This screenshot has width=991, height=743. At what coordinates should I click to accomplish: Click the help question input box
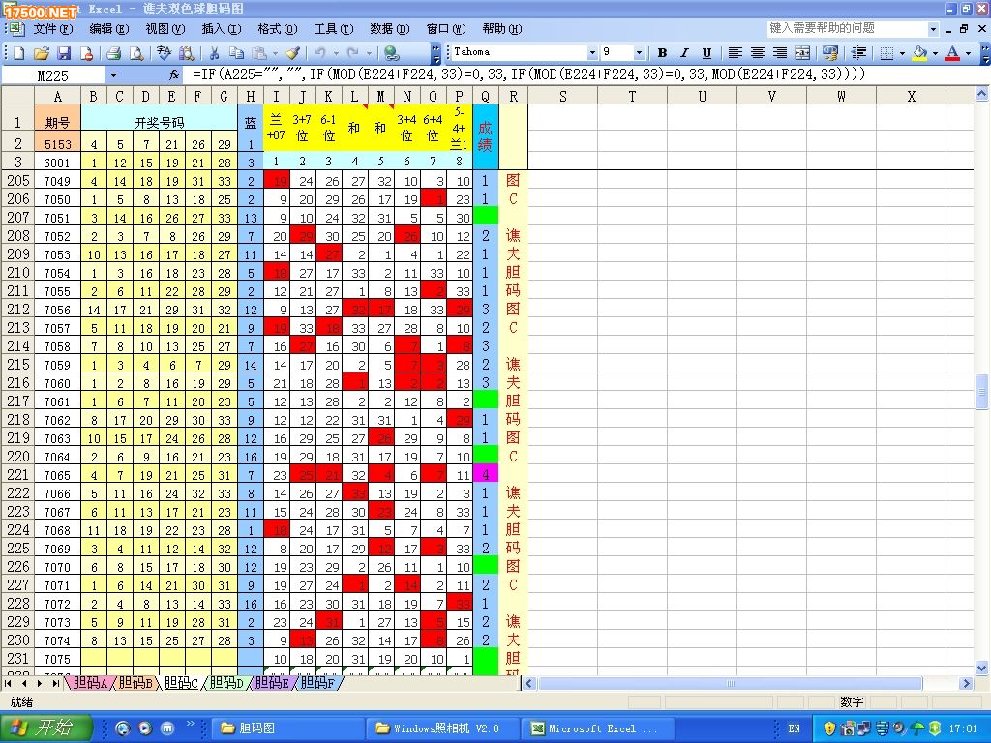click(847, 29)
